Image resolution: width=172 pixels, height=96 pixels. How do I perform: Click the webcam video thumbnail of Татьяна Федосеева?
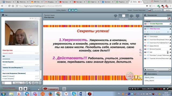21,33
